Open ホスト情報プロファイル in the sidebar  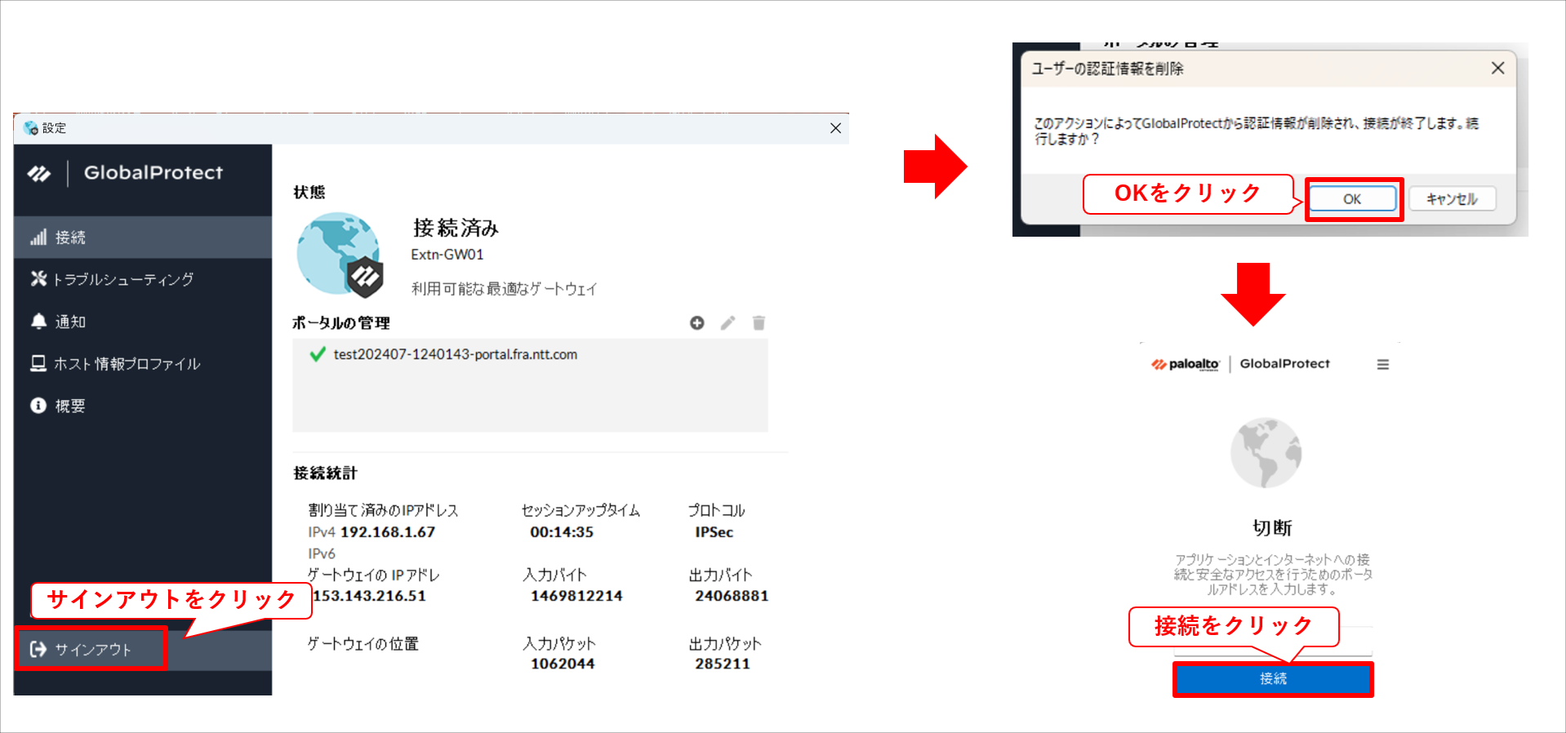pyautogui.click(x=143, y=364)
